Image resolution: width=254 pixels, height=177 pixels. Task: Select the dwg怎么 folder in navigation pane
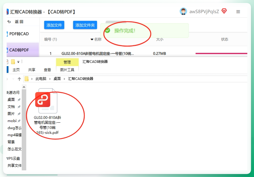coord(14,128)
